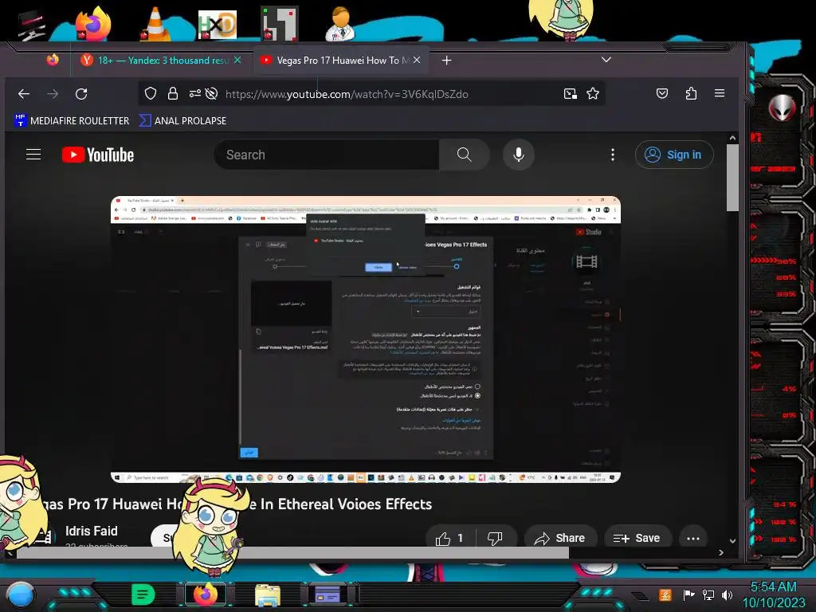Reload the page with the refresh icon
This screenshot has width=816, height=612.
(81, 94)
